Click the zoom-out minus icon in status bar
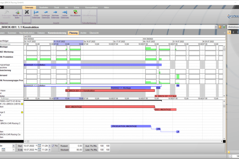Screen dimensions: 239x159 tap(230, 156)
